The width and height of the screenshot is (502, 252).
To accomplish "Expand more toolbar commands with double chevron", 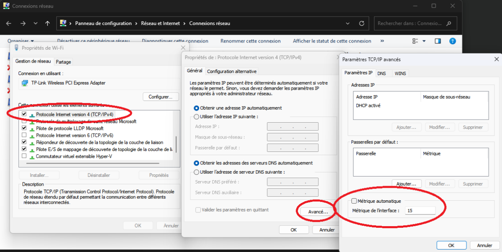I will coord(382,41).
